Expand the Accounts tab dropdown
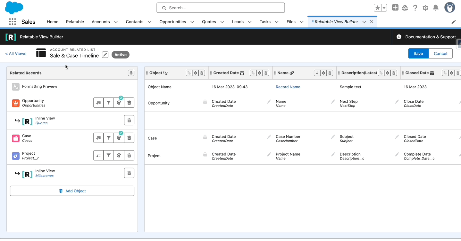This screenshot has width=461, height=241. tap(116, 22)
